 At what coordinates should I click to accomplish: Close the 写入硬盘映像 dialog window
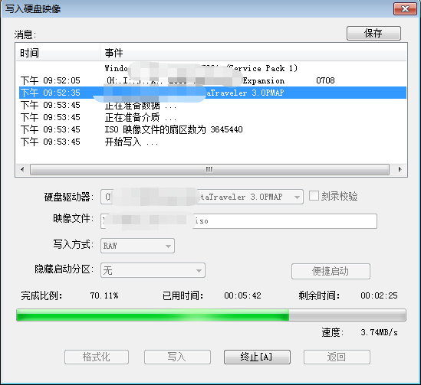coord(405,9)
